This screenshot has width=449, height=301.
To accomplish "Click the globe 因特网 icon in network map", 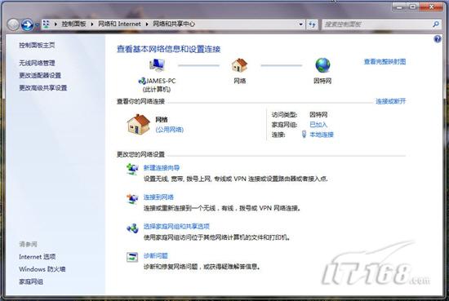I will coord(322,65).
